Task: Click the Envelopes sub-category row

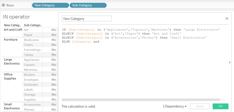Action: point(32,80)
